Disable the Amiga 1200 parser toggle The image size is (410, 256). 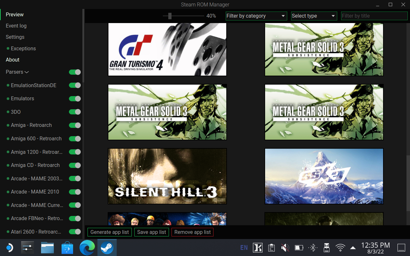(x=75, y=152)
